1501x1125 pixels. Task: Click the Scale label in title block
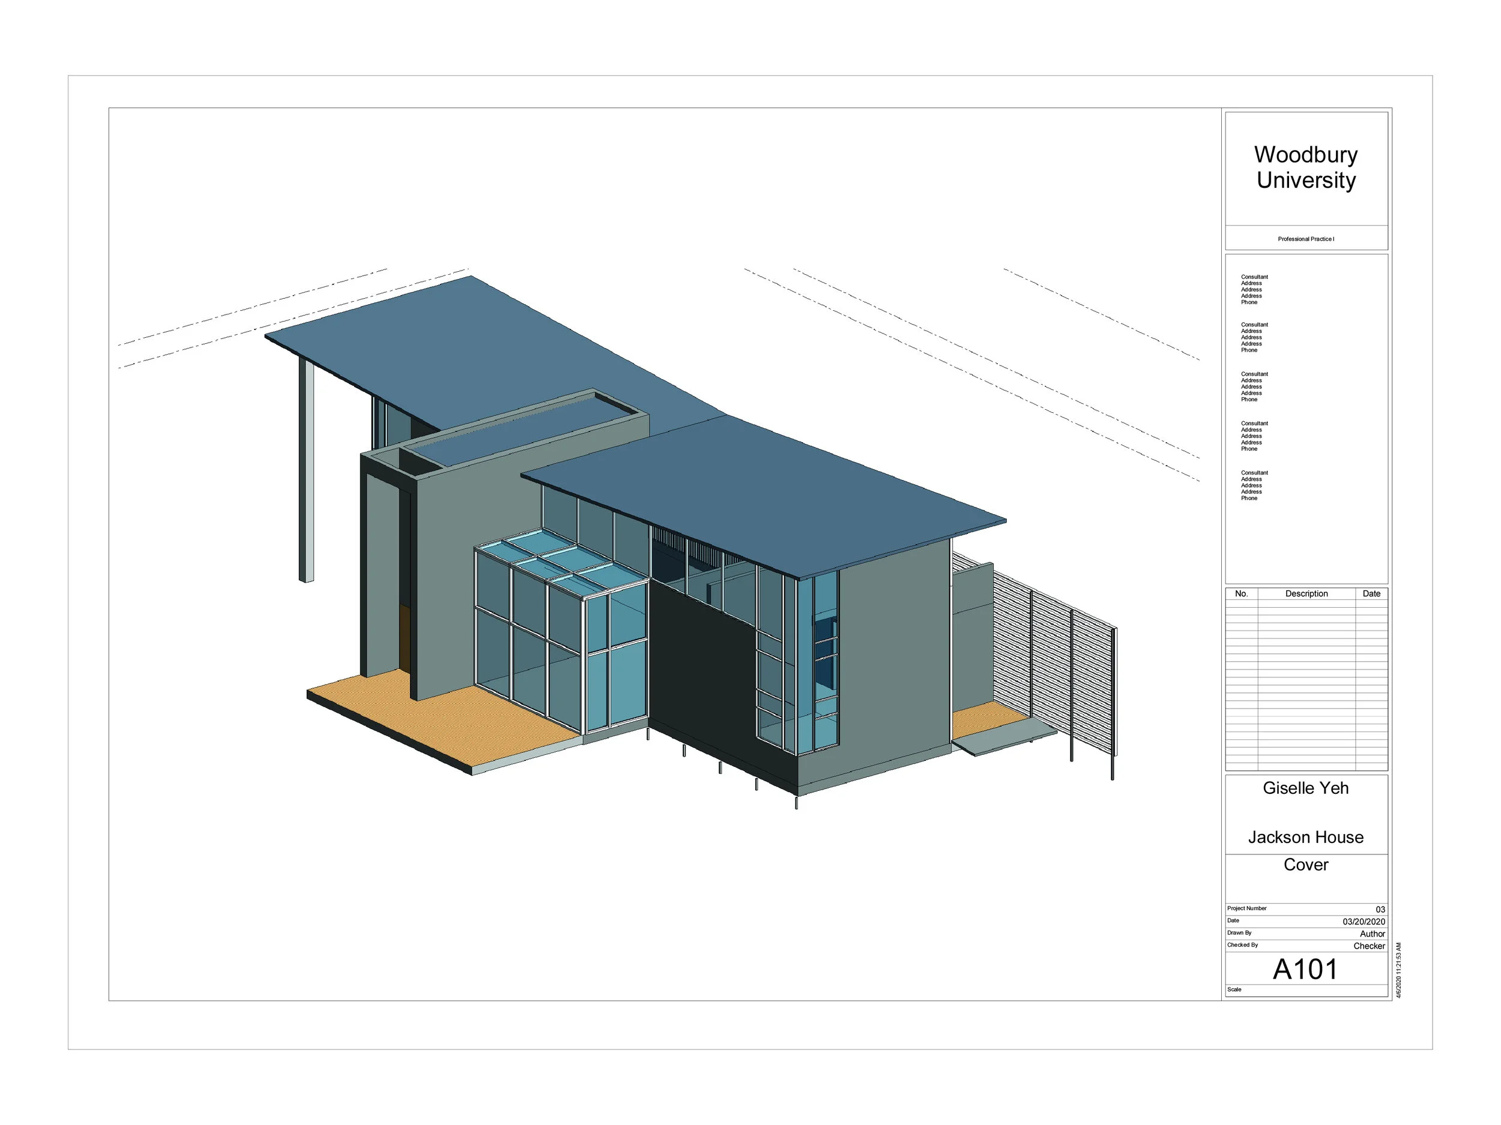pos(1234,989)
